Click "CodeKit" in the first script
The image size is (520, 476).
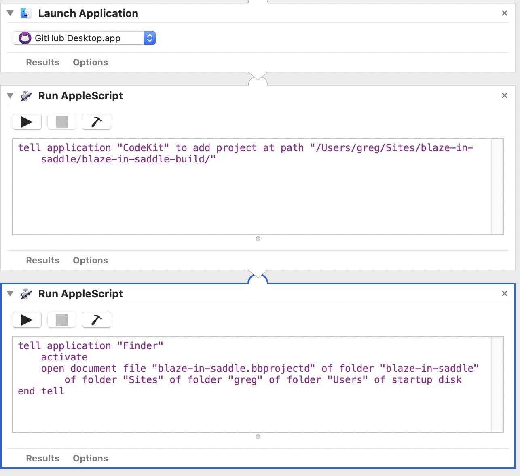pos(143,147)
